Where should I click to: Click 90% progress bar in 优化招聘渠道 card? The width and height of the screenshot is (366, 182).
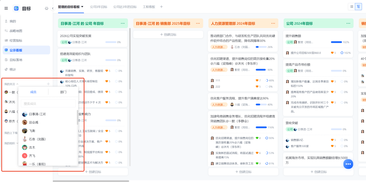pos(261,70)
